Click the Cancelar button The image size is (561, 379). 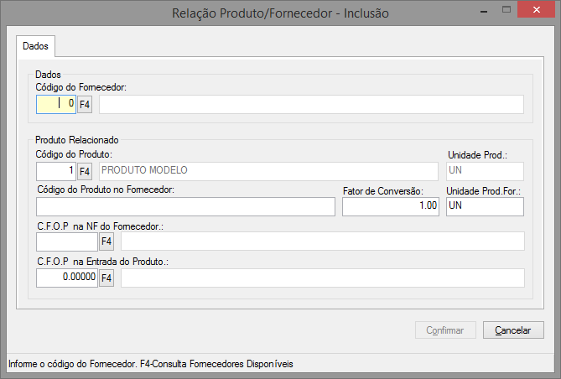coord(513,330)
